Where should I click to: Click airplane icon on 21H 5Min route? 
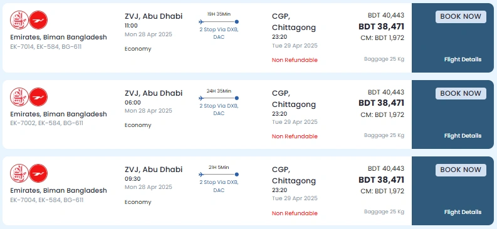click(x=201, y=175)
